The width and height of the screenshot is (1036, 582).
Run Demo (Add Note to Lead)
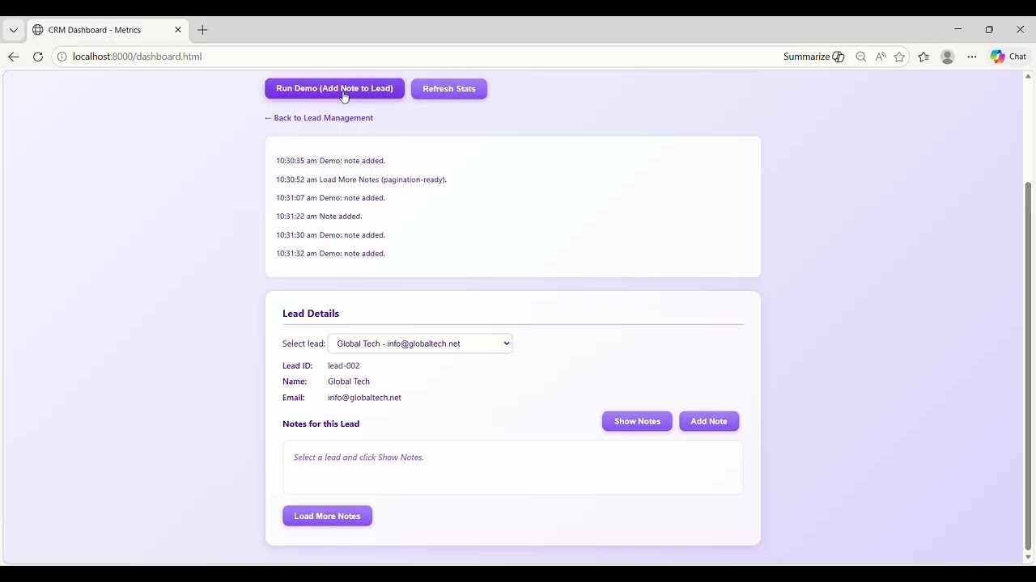pyautogui.click(x=334, y=89)
